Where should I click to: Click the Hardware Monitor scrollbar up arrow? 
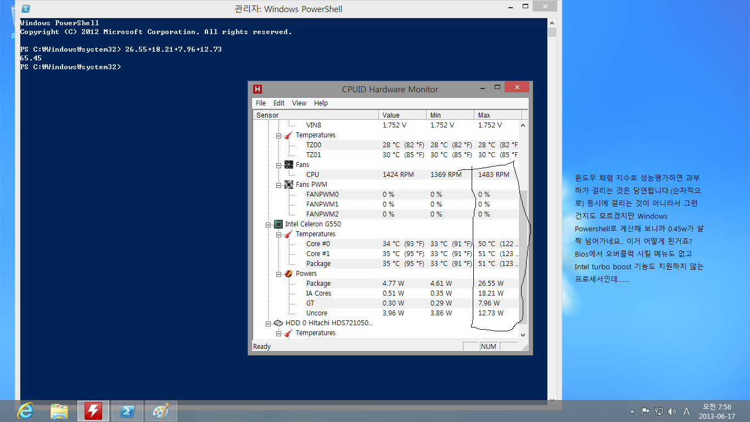(x=523, y=125)
